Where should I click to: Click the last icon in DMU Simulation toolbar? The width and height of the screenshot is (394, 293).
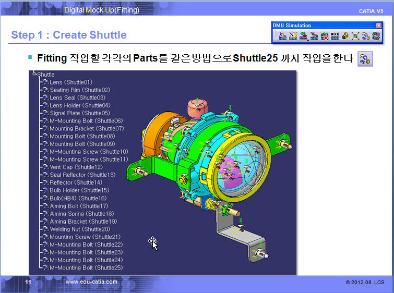pos(375,36)
